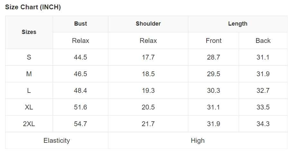Select the Front length subheader

pyautogui.click(x=214, y=41)
